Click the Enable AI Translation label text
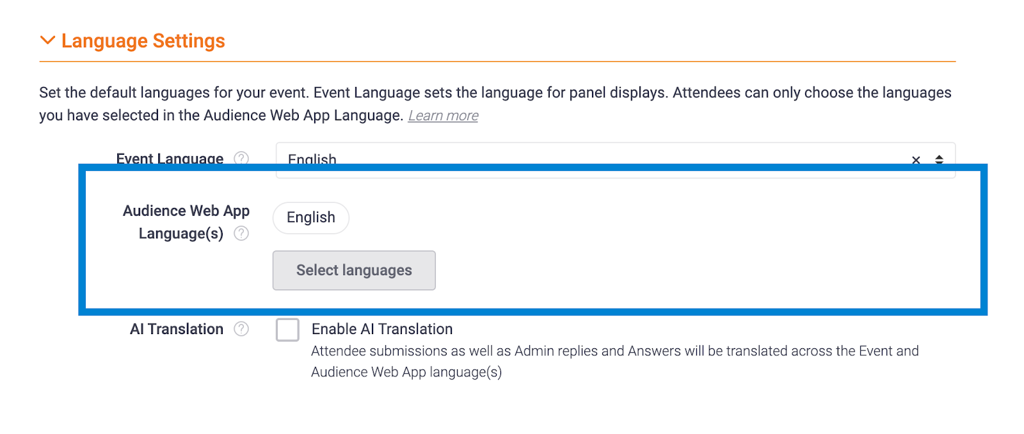Viewport: 1024px width, 434px height. (382, 329)
